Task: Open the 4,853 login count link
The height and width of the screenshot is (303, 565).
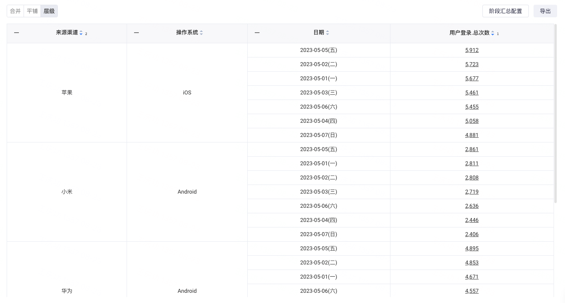Action: (x=472, y=262)
